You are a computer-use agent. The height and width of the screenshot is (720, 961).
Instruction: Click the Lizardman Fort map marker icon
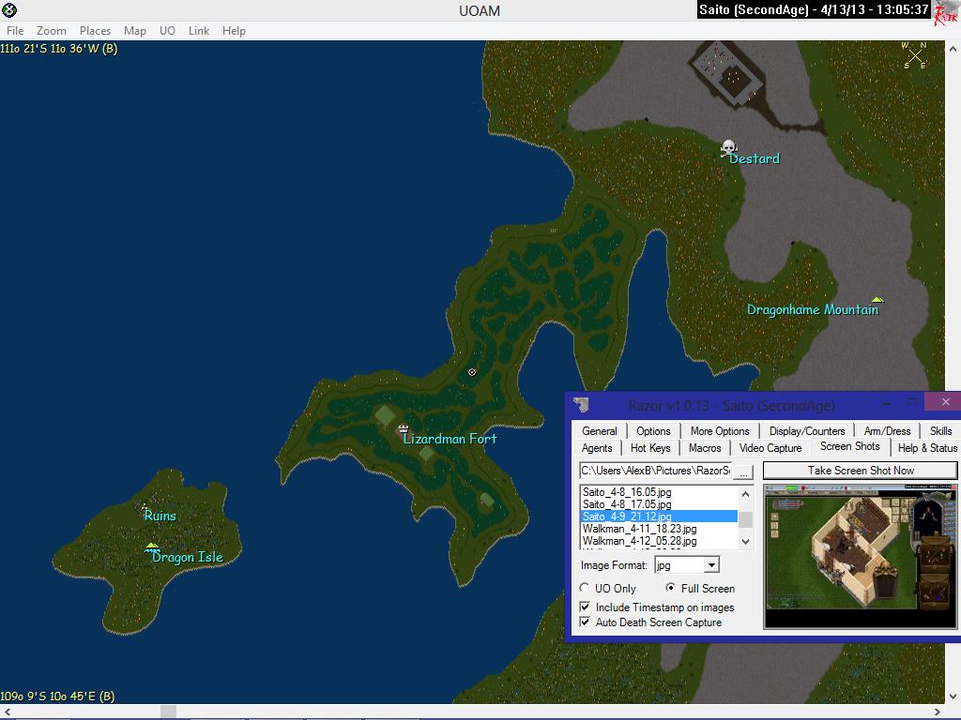(x=404, y=428)
